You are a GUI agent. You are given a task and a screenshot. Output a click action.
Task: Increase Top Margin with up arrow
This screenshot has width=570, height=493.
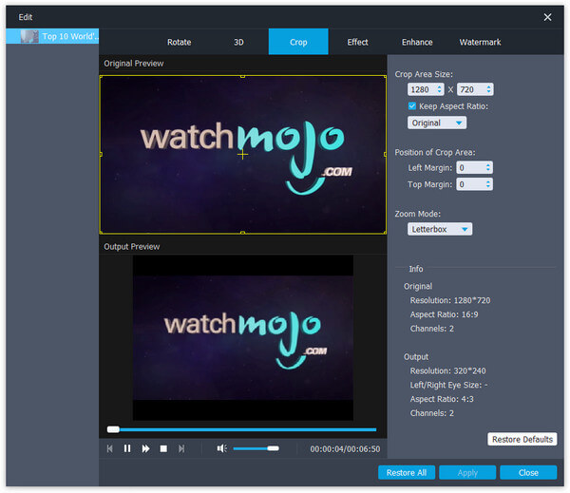tap(488, 181)
